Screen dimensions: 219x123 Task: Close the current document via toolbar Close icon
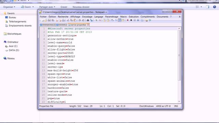tap(56, 20)
